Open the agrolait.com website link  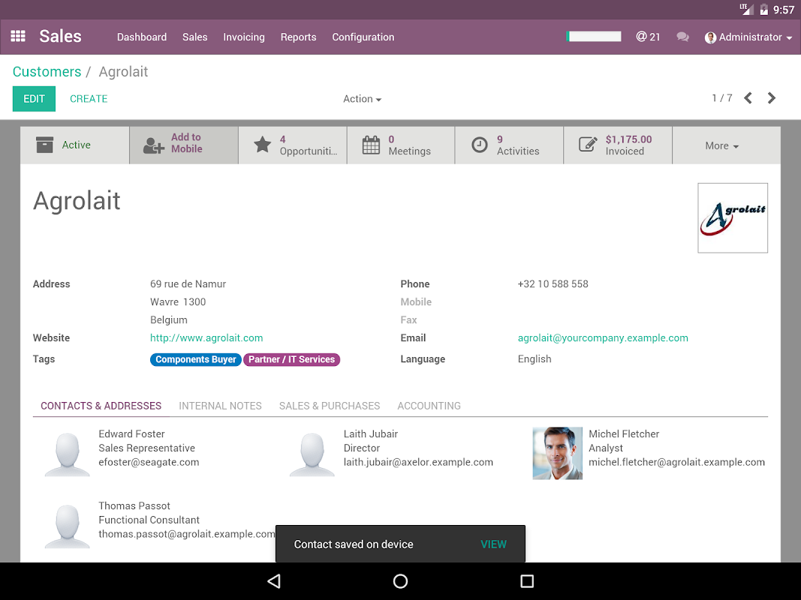206,337
